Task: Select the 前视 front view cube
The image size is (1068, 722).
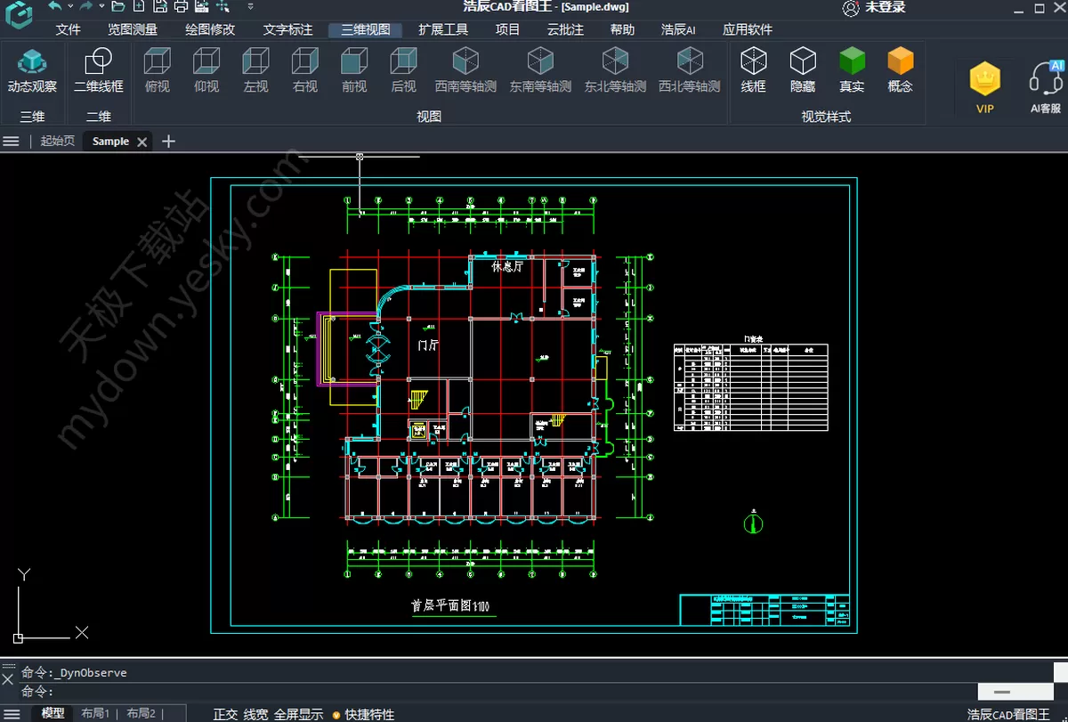Action: pos(354,71)
